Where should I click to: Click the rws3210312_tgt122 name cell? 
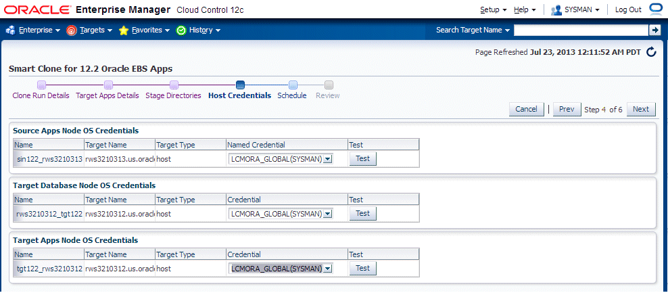point(49,214)
